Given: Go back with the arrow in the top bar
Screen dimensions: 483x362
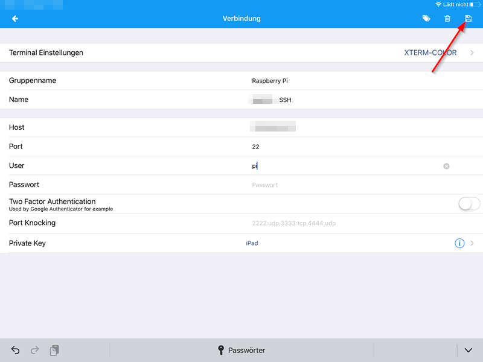Looking at the screenshot, I should click(14, 18).
